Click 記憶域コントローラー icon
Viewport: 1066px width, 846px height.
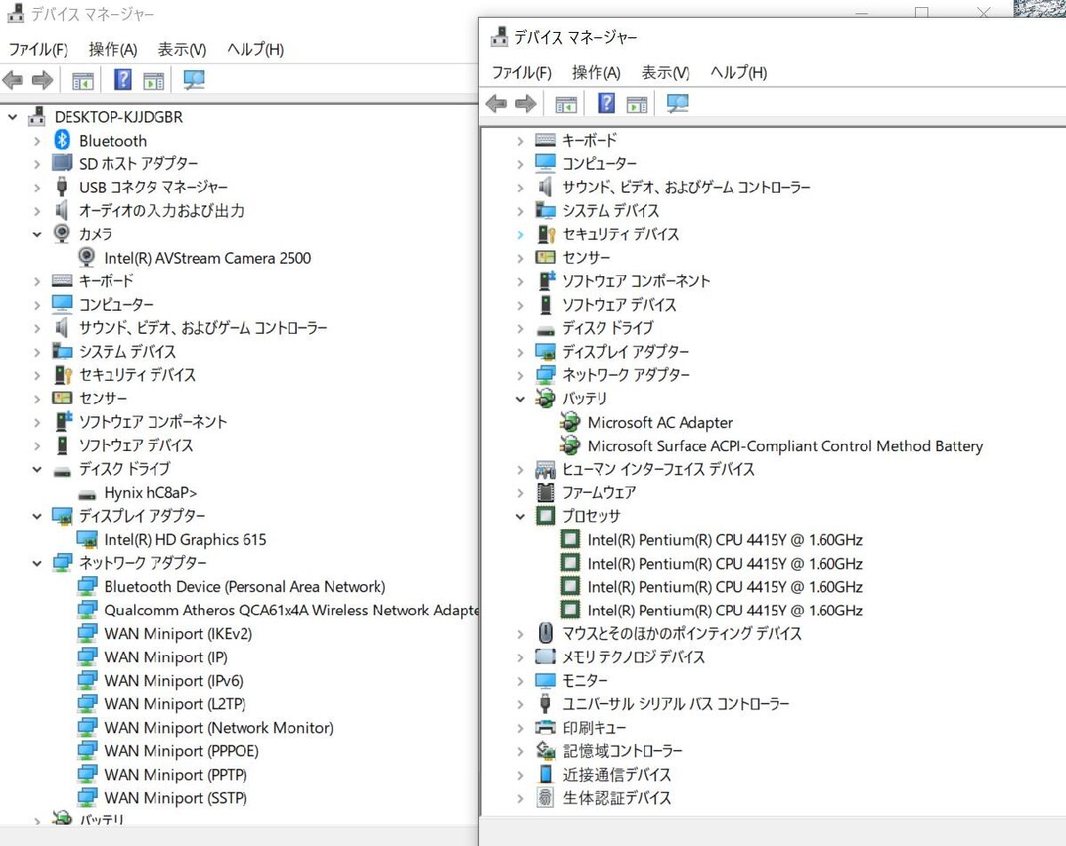(545, 751)
